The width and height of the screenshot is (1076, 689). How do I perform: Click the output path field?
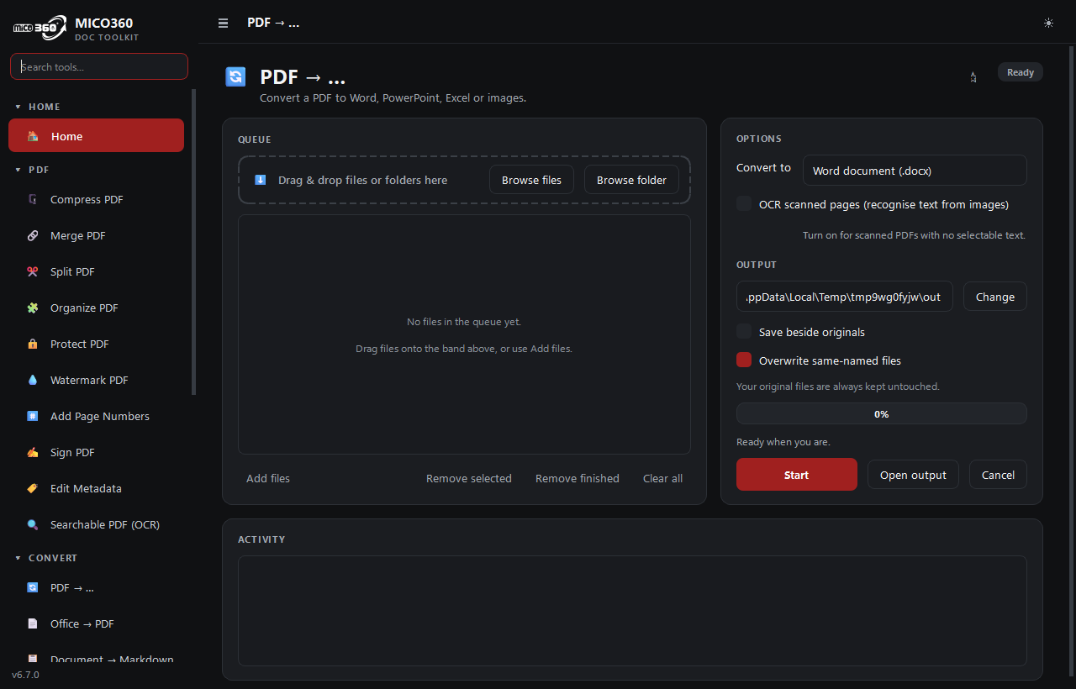tap(844, 297)
